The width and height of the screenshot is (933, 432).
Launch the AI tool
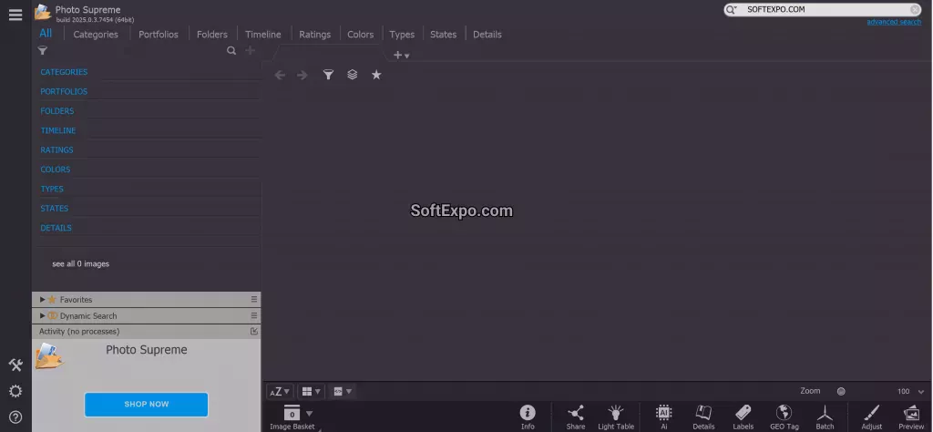(663, 417)
